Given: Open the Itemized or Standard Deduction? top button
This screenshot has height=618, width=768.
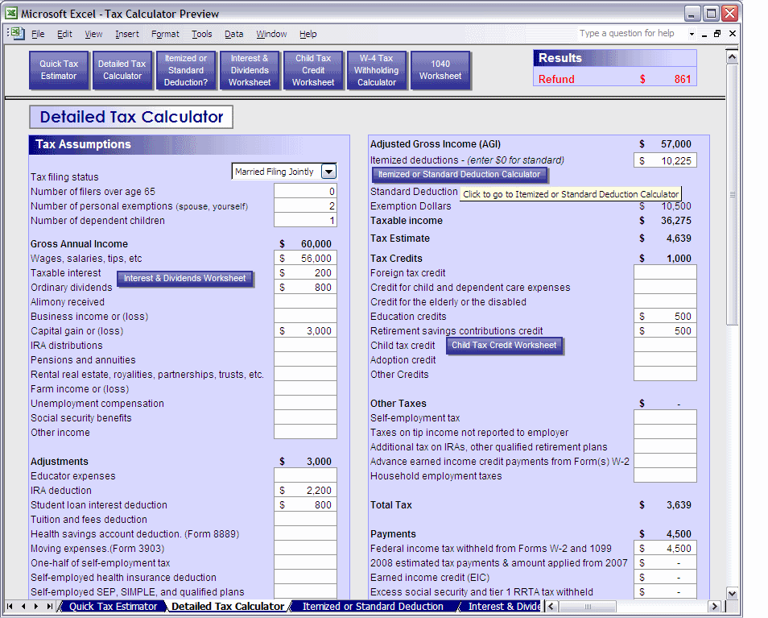Looking at the screenshot, I should pos(186,70).
